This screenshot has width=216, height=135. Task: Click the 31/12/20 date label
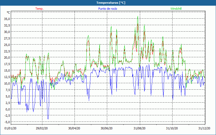[204, 128]
